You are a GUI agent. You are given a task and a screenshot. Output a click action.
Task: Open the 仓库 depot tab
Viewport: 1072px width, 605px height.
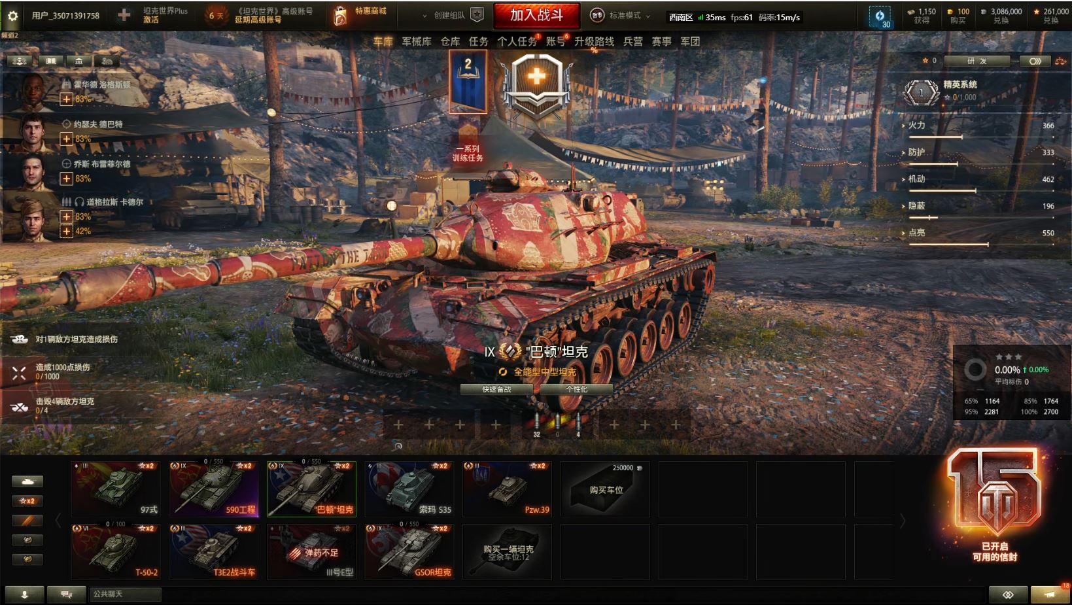[450, 41]
